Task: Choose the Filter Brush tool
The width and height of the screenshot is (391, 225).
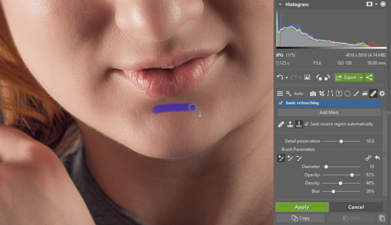Action: (356, 93)
